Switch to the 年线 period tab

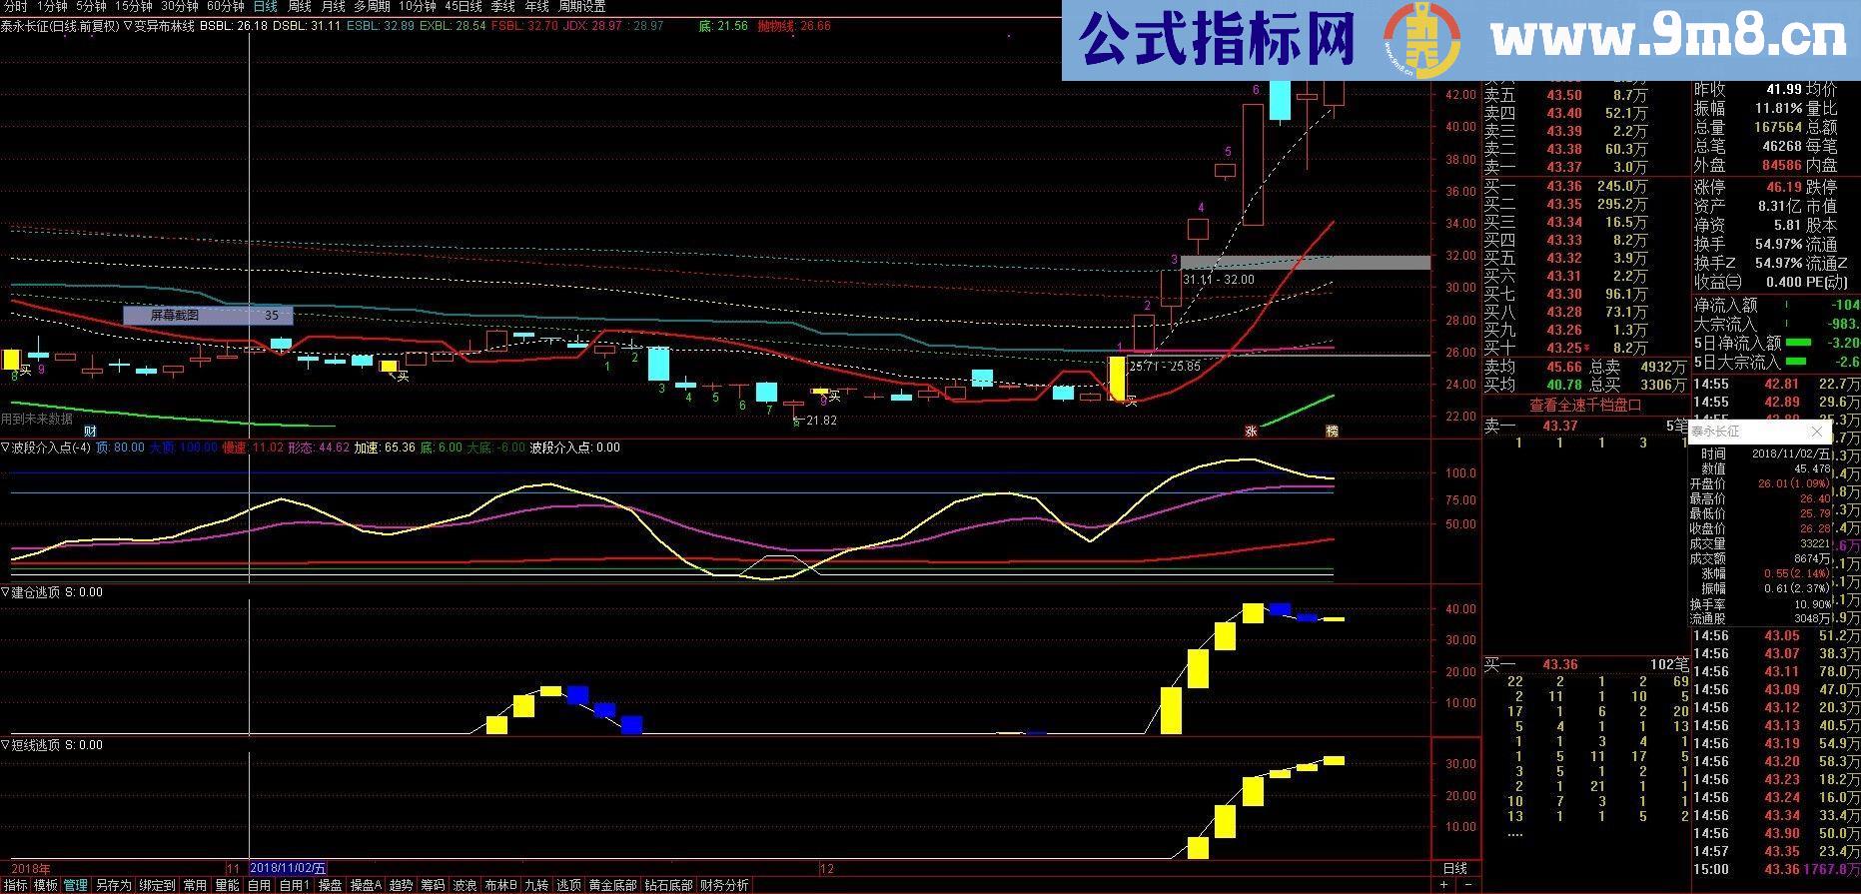pyautogui.click(x=536, y=7)
